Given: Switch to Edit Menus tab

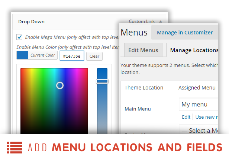Looking at the screenshot, I should tap(143, 50).
